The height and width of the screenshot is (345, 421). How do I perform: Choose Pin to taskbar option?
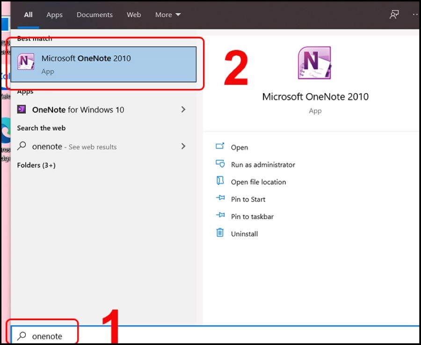[252, 216]
